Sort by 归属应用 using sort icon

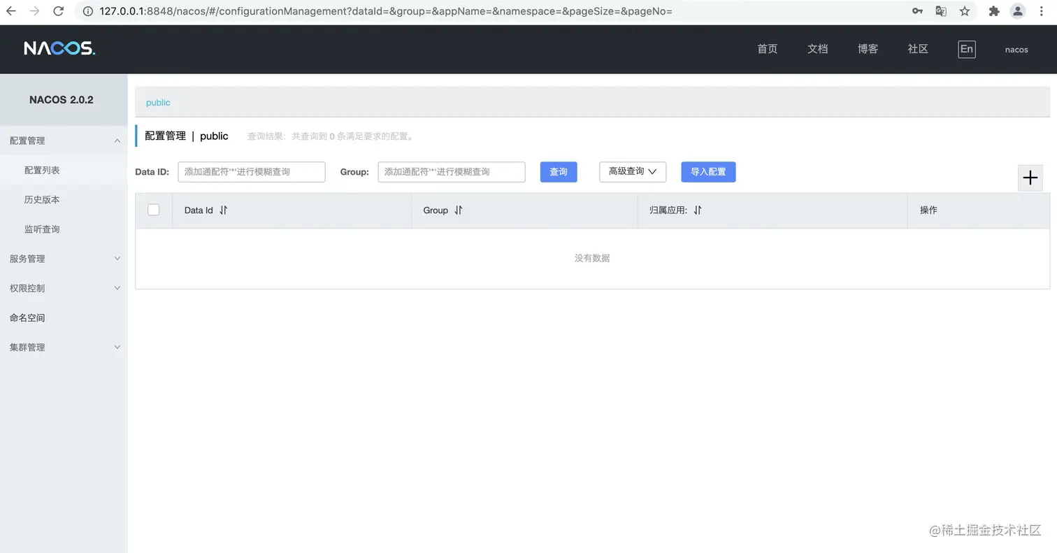click(x=698, y=210)
